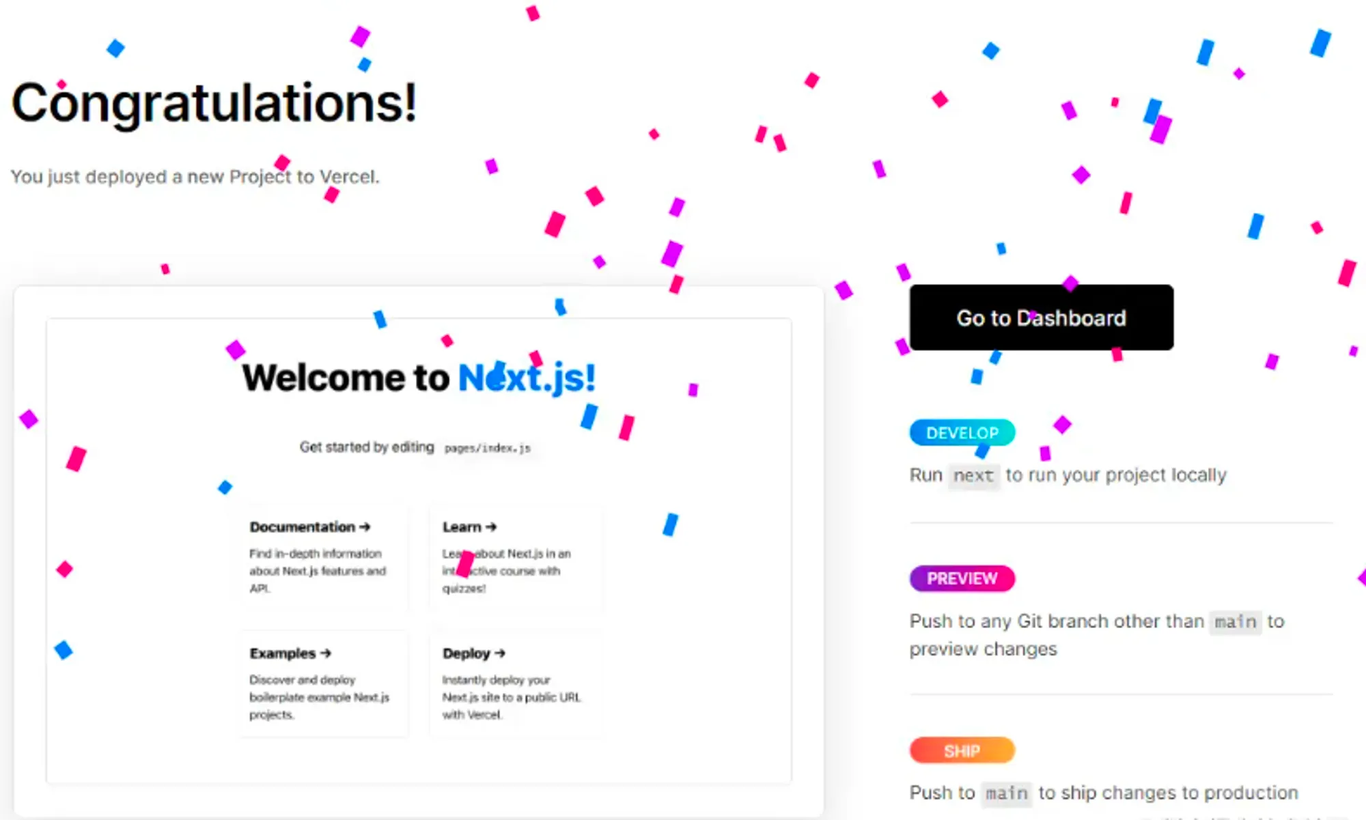1366x820 pixels.
Task: Open the Deploy card in preview
Action: click(516, 683)
